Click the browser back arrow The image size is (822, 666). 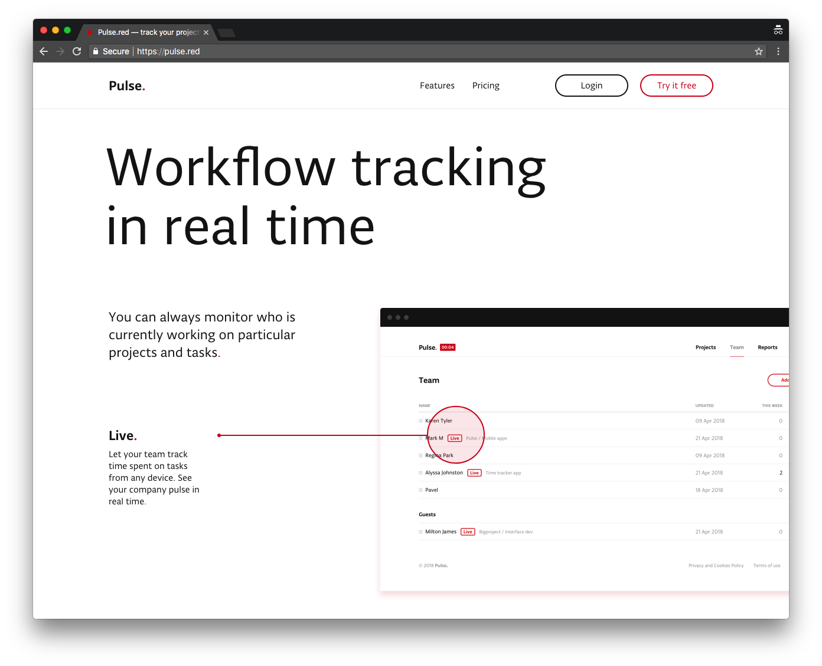point(44,51)
